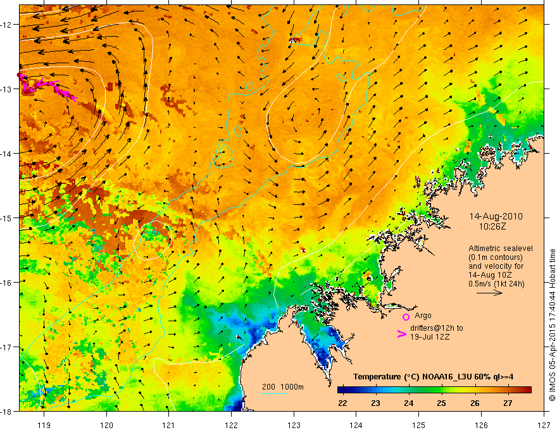The image size is (557, 430).
Task: Click the IMOS copyright timestamp text
Action: point(552,325)
